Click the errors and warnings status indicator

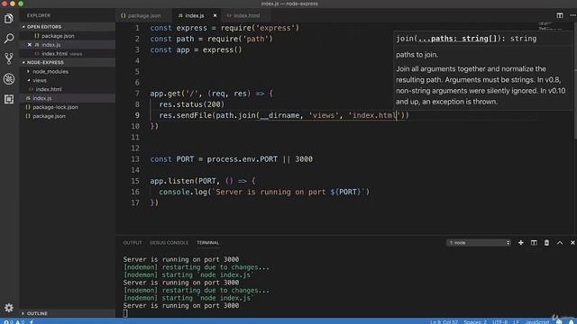[x=14, y=322]
